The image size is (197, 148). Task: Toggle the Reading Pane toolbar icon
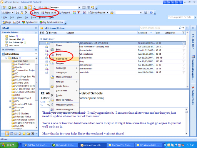tap(30, 8)
